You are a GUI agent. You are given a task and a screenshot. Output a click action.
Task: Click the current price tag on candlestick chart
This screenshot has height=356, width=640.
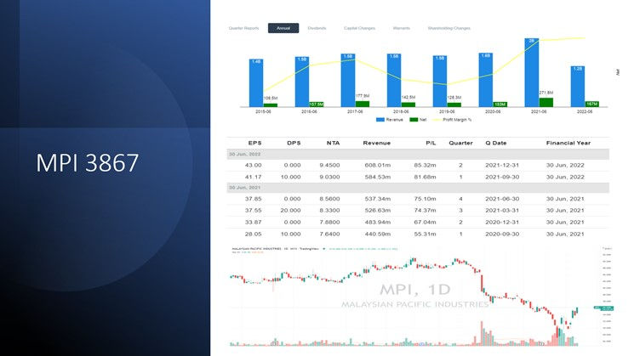pyautogui.click(x=603, y=308)
